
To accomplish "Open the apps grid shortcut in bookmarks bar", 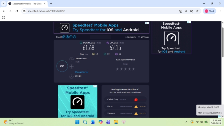I will tap(4, 17).
